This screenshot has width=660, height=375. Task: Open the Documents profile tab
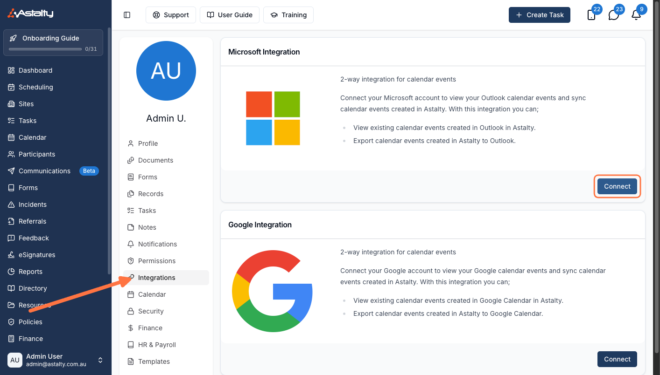tap(166, 160)
